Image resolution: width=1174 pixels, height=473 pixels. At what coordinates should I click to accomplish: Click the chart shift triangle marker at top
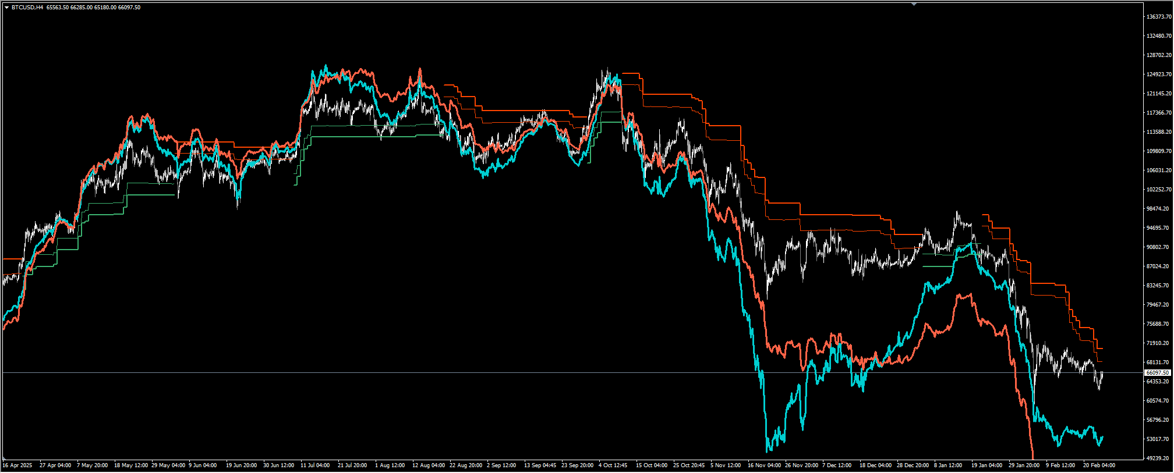914,4
